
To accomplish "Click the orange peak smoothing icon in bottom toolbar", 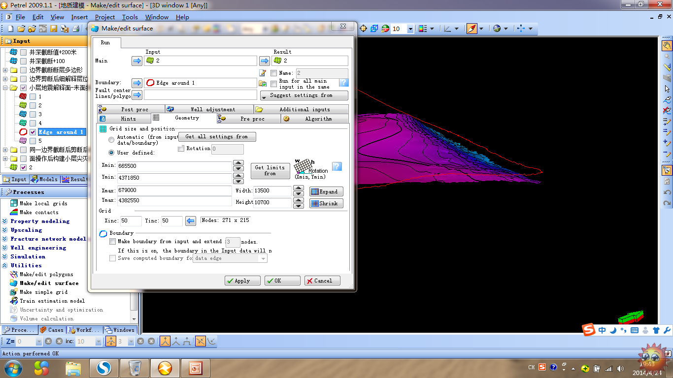I will [165, 341].
